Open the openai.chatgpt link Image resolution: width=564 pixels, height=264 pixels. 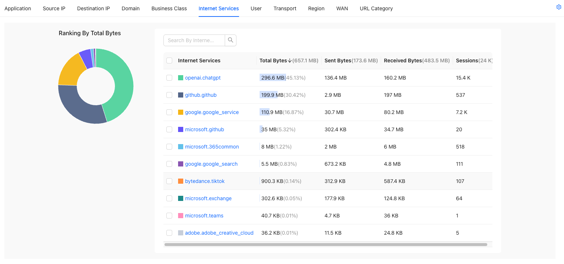[x=203, y=78]
